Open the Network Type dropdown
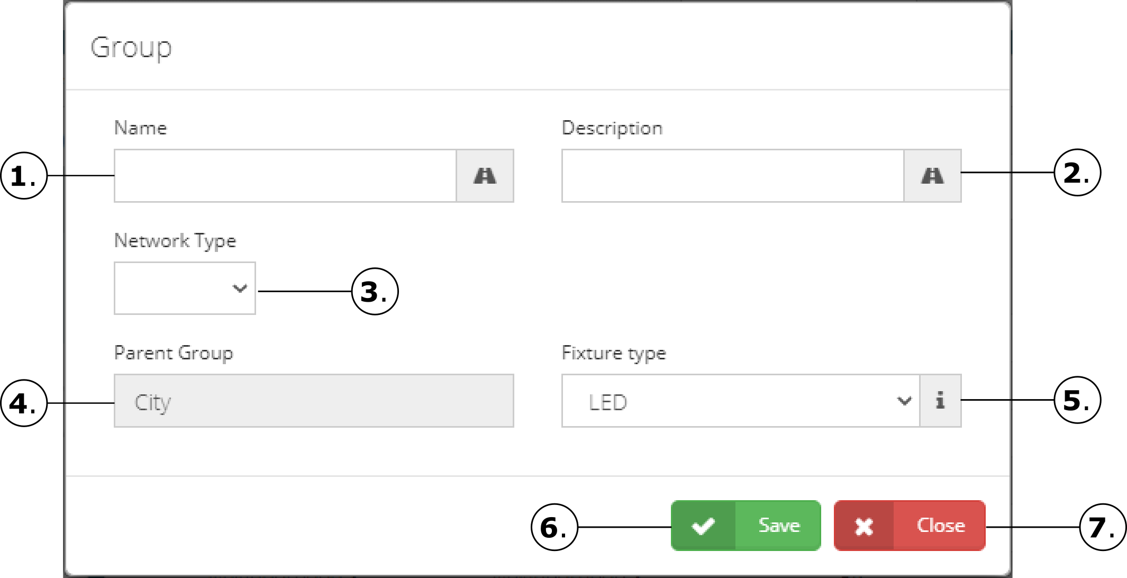Screen dimensions: 1127x578 (x=185, y=288)
